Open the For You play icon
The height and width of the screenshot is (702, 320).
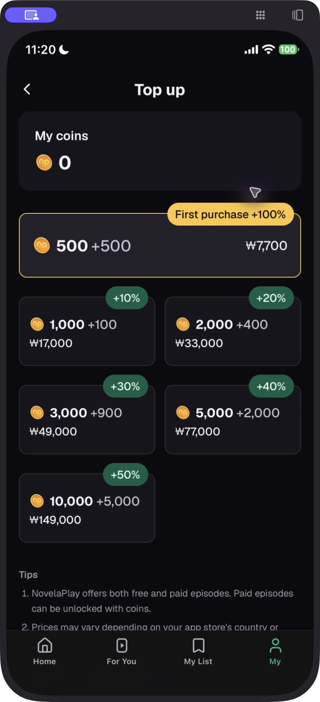point(122,646)
